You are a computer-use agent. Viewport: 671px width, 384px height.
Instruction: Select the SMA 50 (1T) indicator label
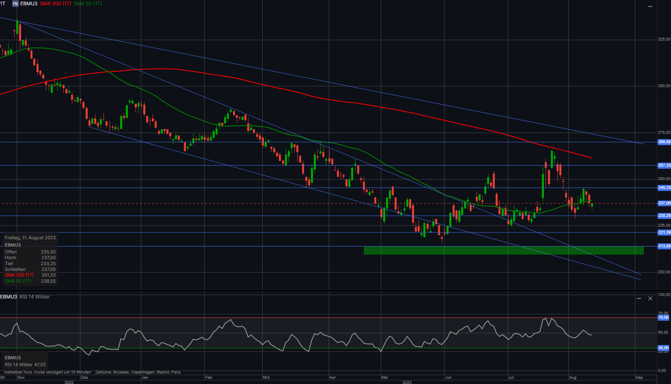[x=88, y=4]
